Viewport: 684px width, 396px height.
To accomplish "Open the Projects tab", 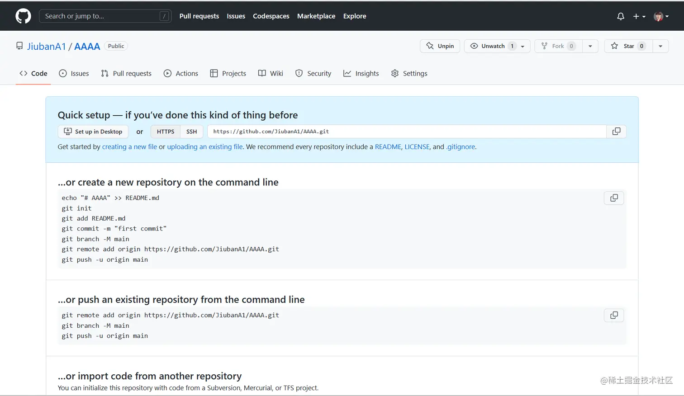I will 228,73.
